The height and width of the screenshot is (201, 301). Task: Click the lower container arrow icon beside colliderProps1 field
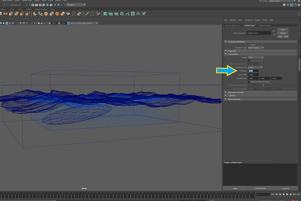pyautogui.click(x=274, y=35)
